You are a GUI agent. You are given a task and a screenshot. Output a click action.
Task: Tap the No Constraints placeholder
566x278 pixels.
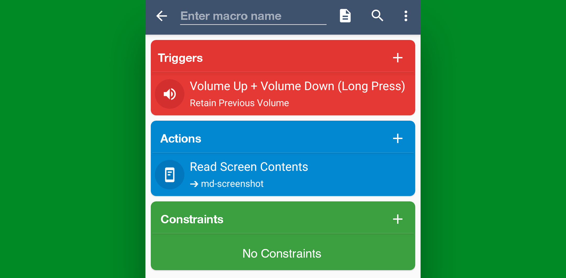(x=282, y=253)
